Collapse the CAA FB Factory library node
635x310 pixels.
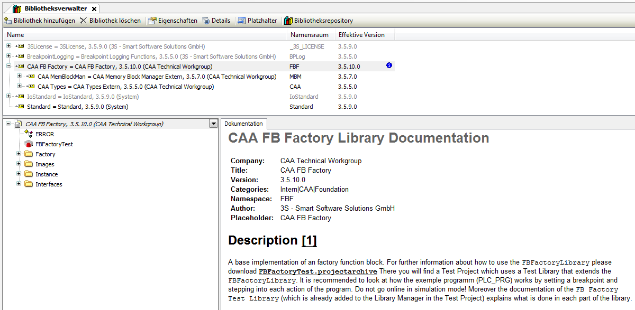click(x=8, y=67)
